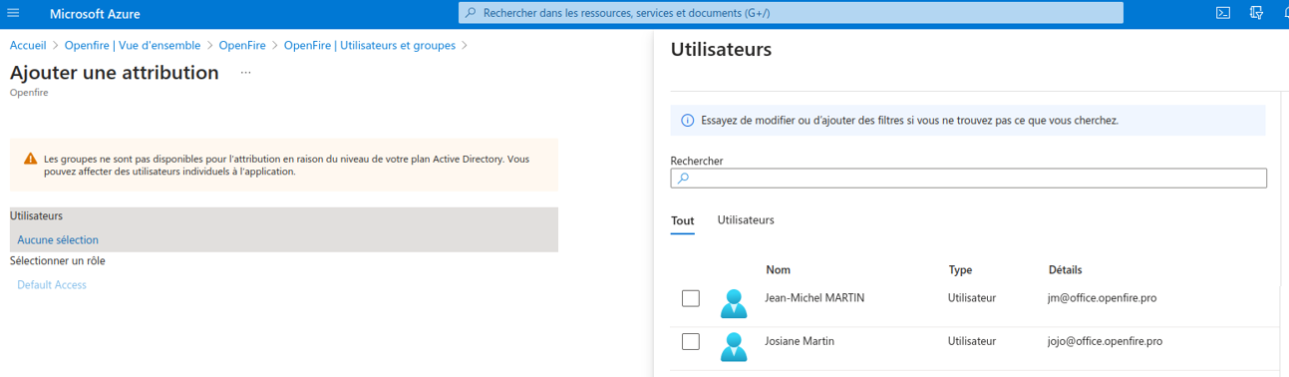Click Utilisateur type in Jean-Michel MARTIN's row

click(972, 298)
